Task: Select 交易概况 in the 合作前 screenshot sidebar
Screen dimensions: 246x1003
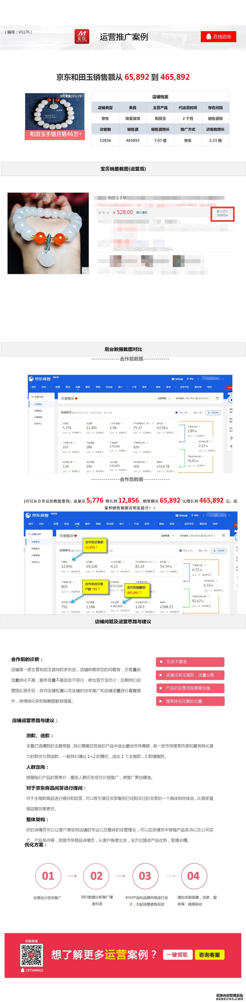Action: (x=38, y=404)
